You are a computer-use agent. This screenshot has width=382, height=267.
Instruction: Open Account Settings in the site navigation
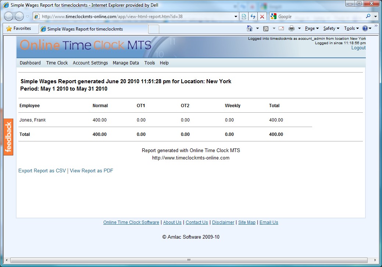[90, 63]
